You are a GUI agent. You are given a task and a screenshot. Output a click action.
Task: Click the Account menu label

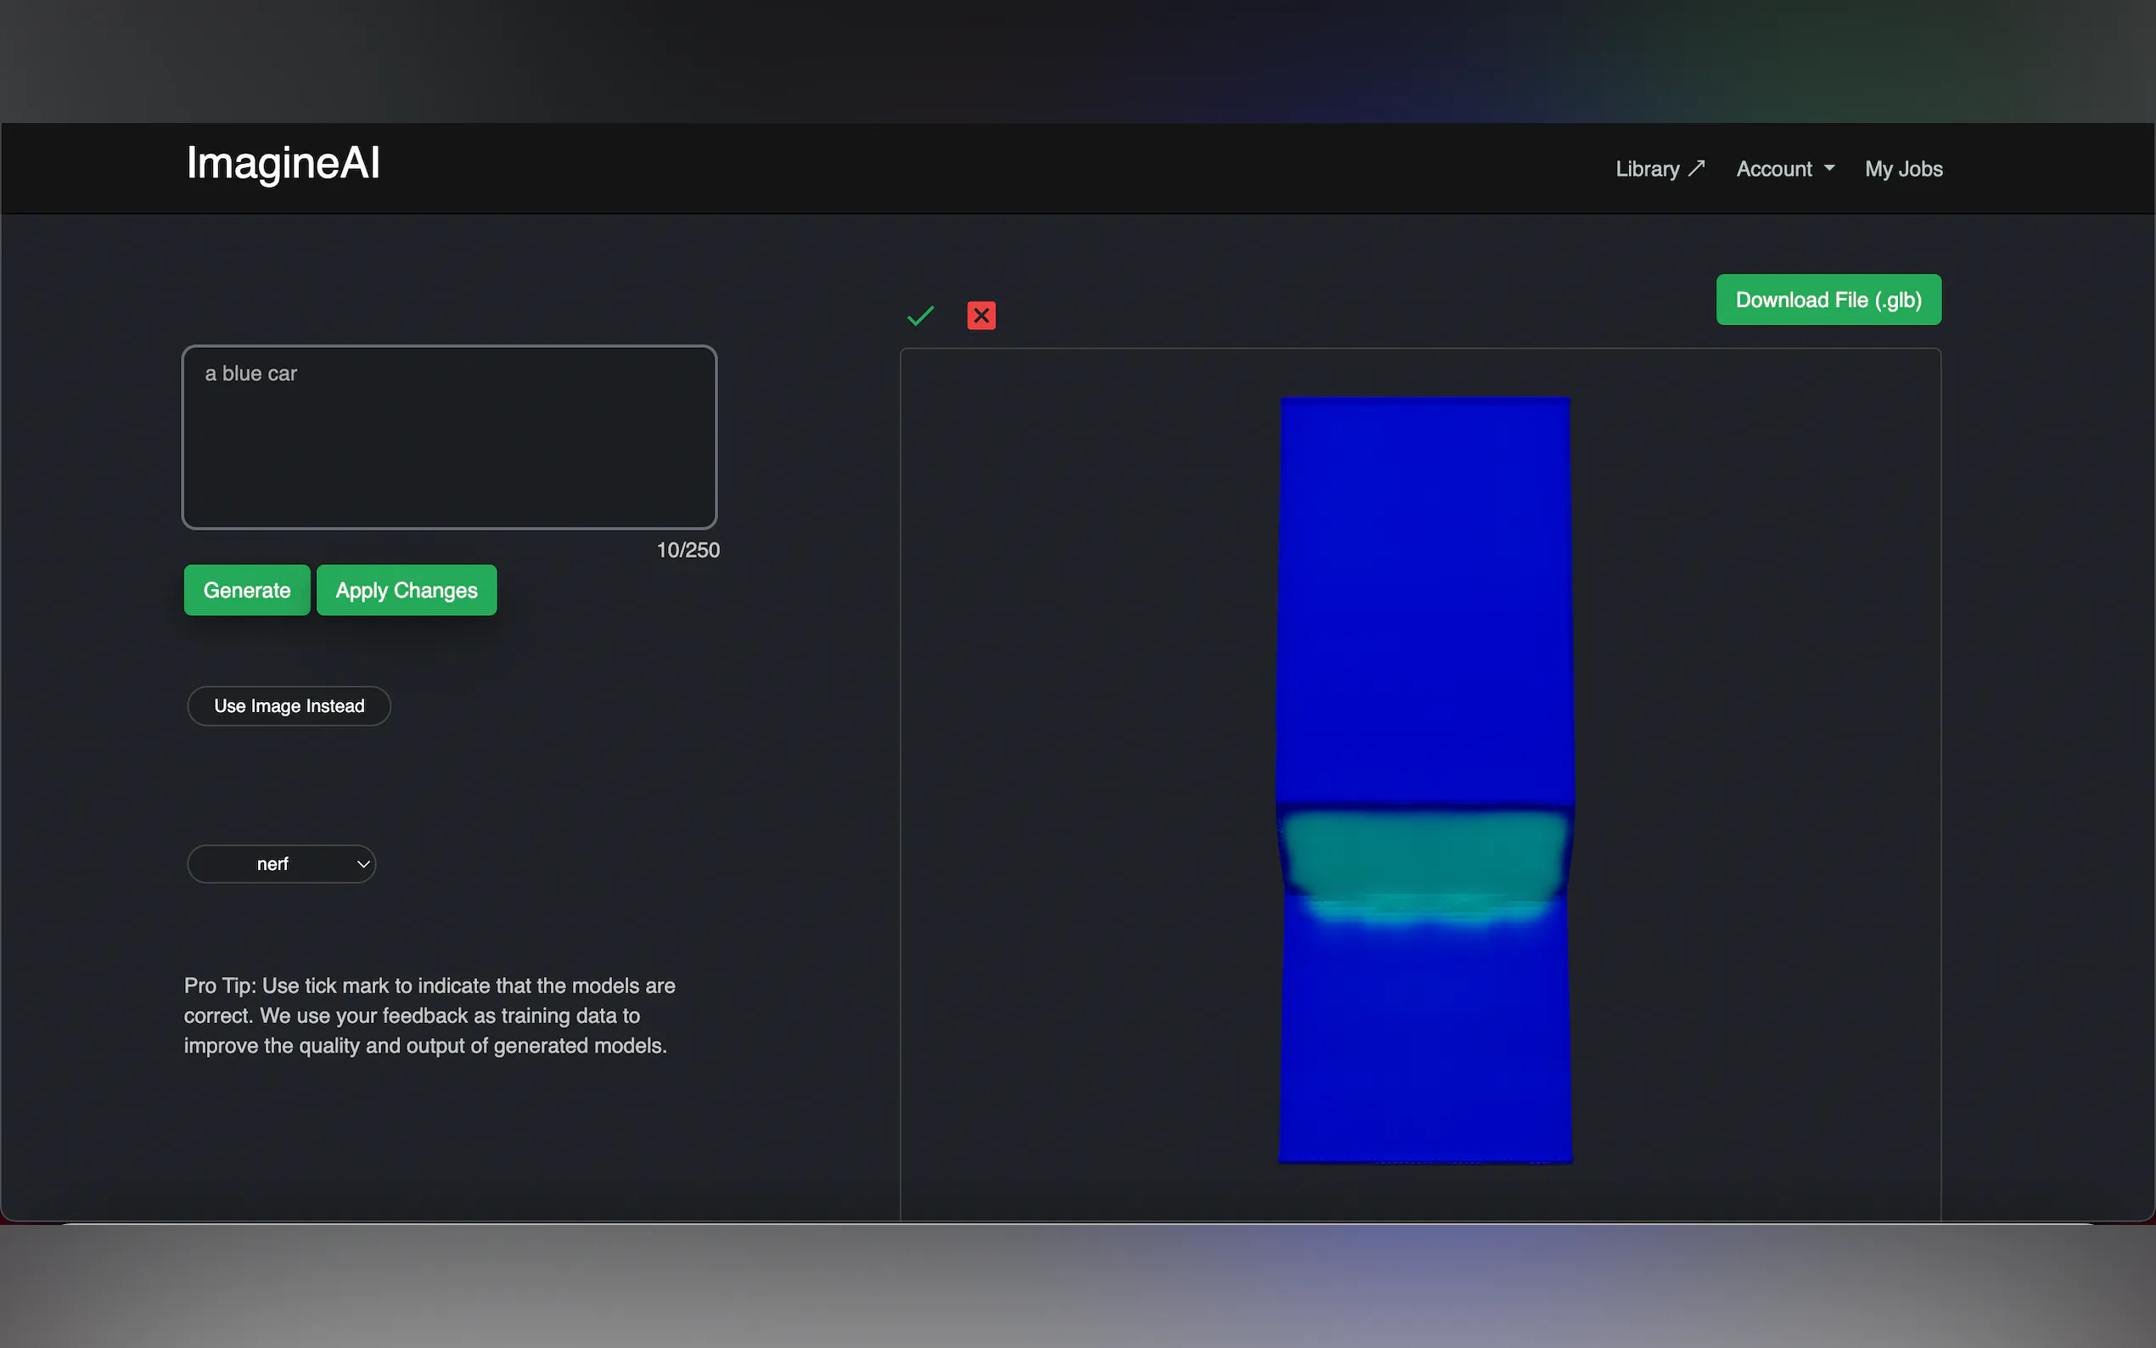click(x=1774, y=168)
